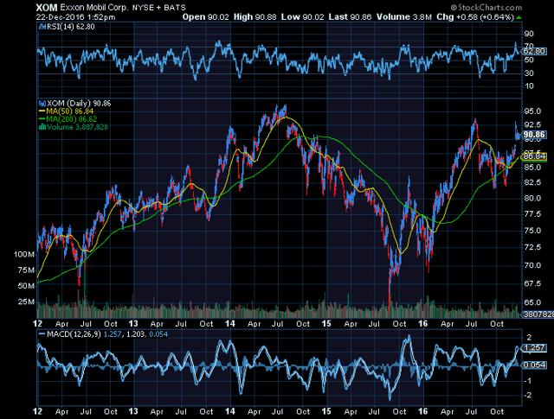
Task: Select the High 90.88 value
Action: click(255, 17)
